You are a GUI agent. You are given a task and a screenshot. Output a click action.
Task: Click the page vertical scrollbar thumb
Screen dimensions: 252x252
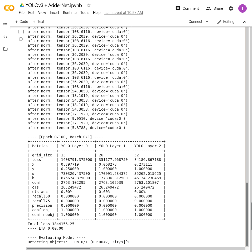pyautogui.click(x=251, y=216)
